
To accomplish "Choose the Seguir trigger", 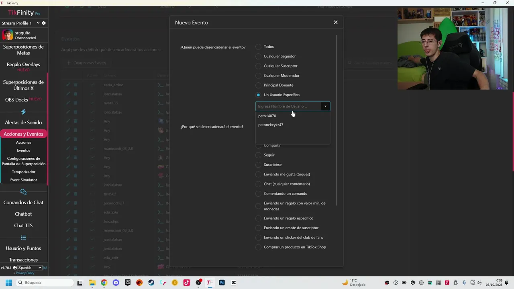I will pos(258,155).
